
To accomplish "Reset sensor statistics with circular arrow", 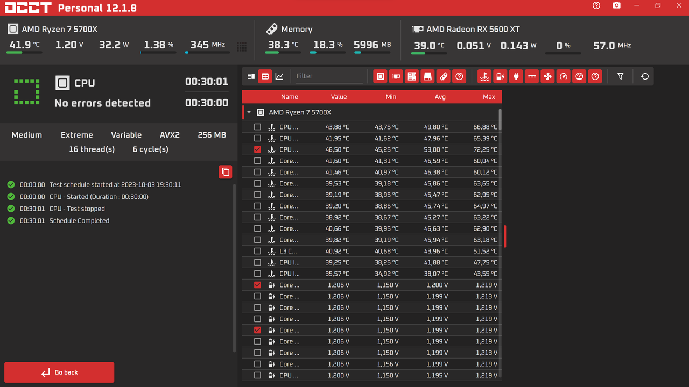I will point(645,76).
